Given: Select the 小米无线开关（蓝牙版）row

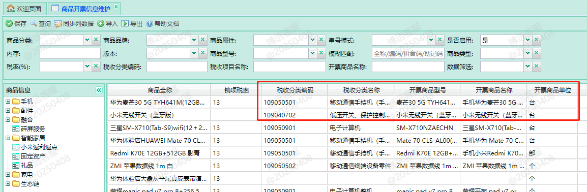Looking at the screenshot, I should click(342, 115).
